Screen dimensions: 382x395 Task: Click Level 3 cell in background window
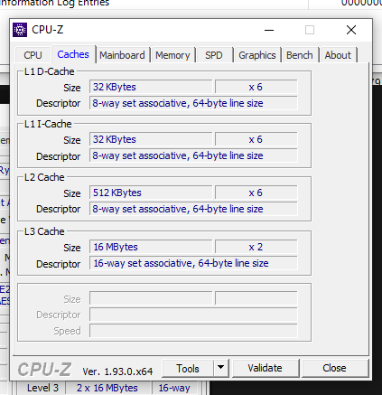pyautogui.click(x=42, y=388)
